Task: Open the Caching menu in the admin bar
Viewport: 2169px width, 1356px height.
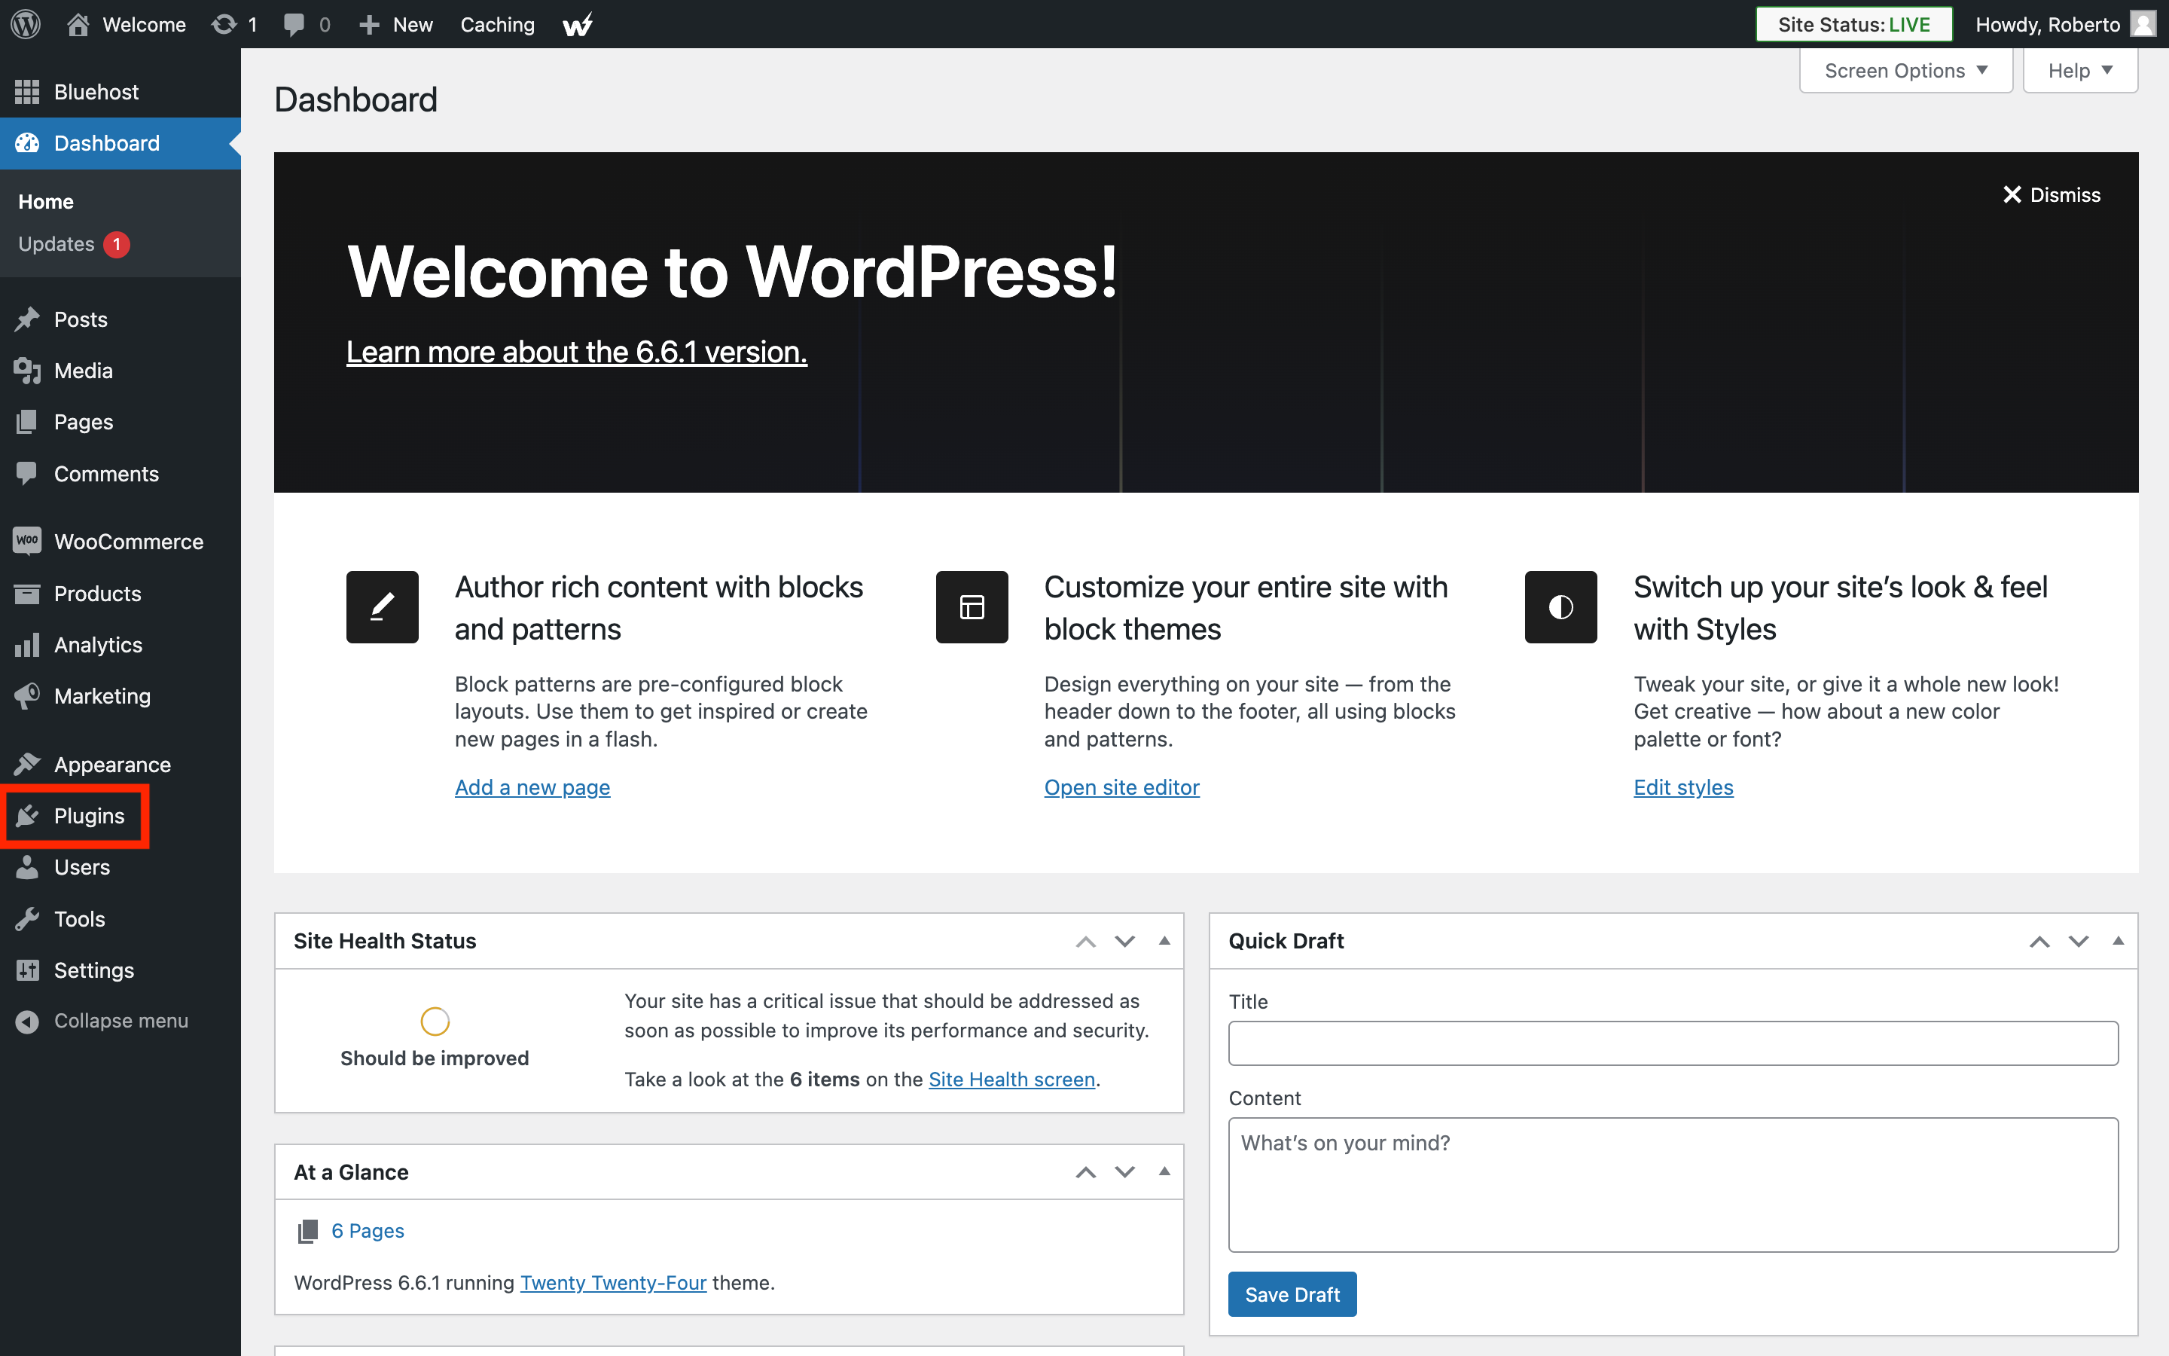Action: click(x=497, y=24)
